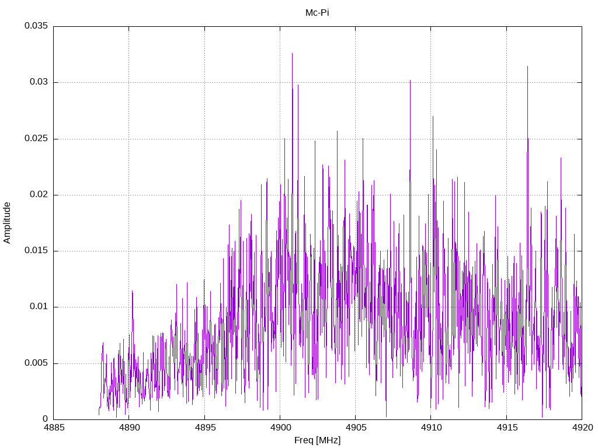Click the x-axis tick label 4905
The height and width of the screenshot is (448, 598).
click(x=356, y=428)
